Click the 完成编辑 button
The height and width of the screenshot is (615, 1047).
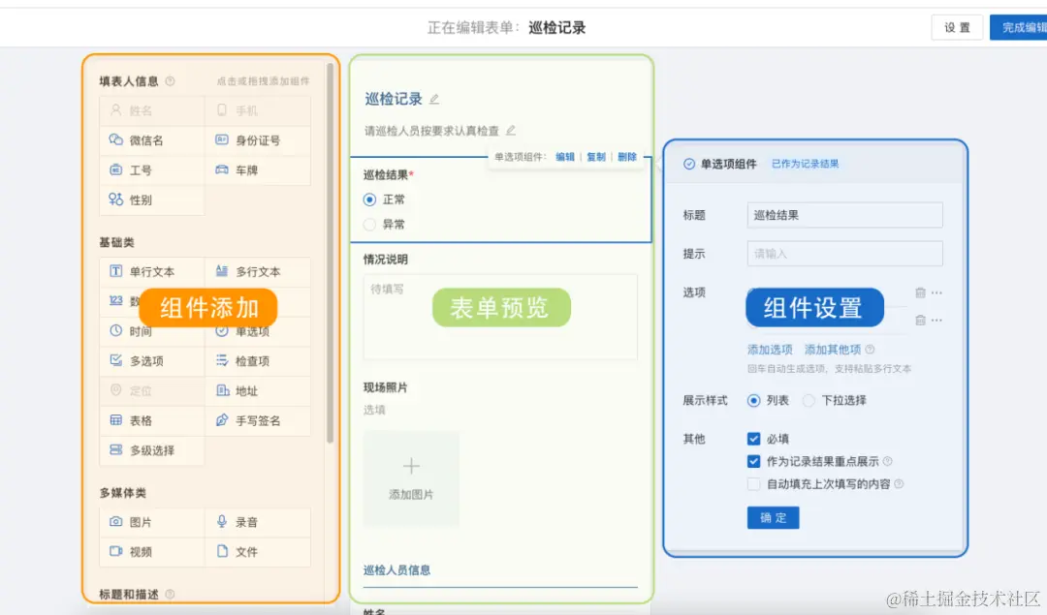click(1019, 27)
